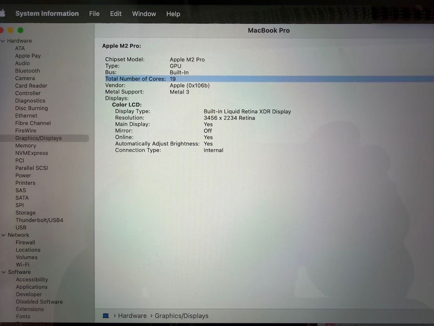
Task: Select SAS in the sidebar
Action: 21,190
